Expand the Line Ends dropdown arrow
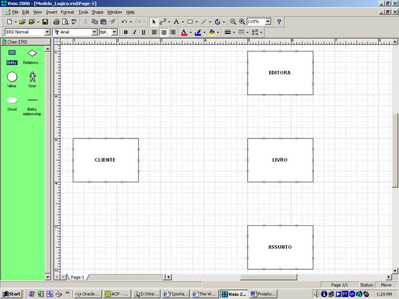The image size is (399, 299). coord(261,32)
